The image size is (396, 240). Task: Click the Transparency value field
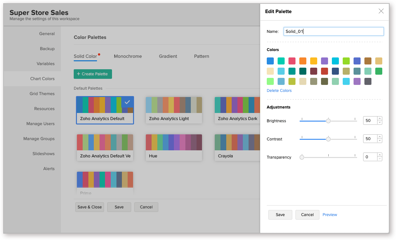click(370, 157)
